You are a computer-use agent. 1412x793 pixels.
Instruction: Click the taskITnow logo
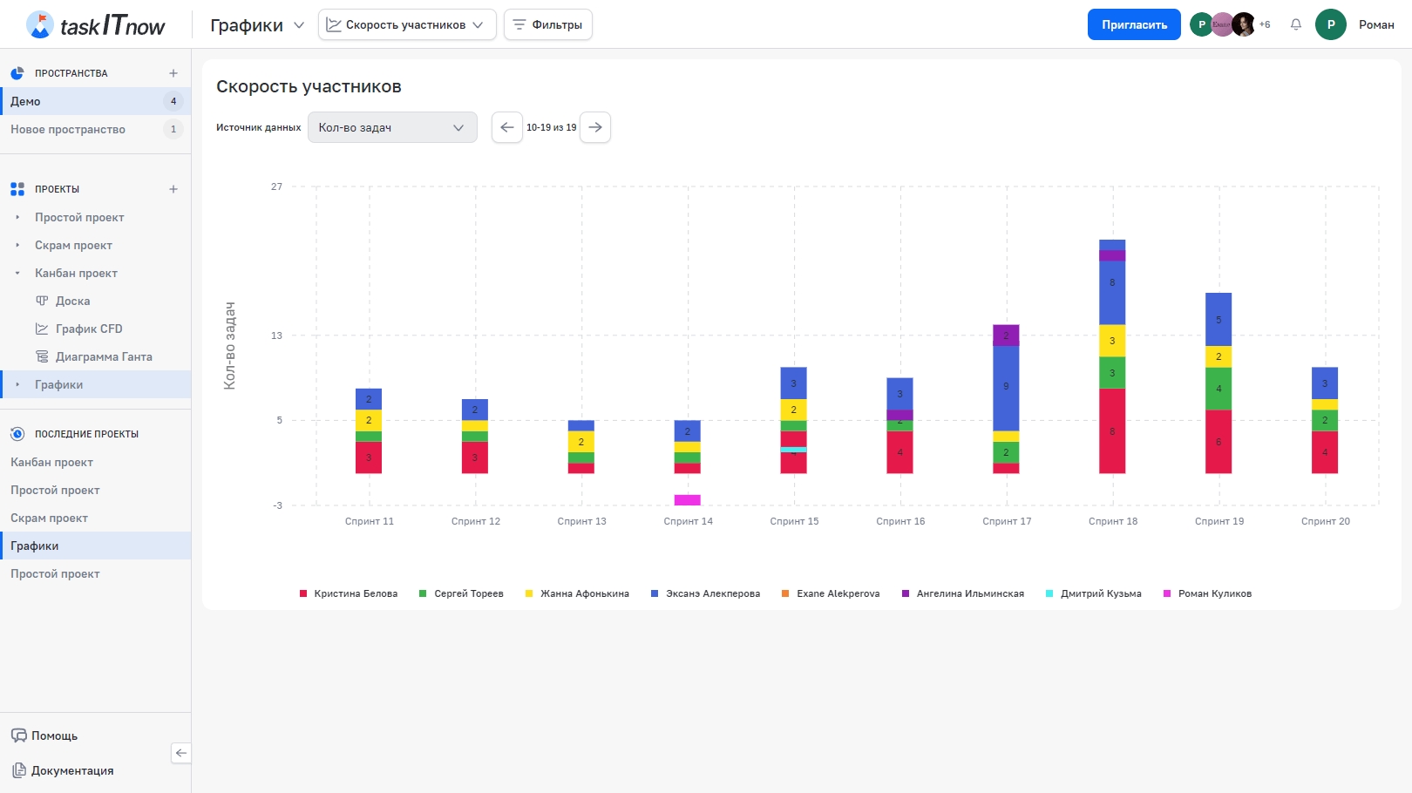point(96,25)
